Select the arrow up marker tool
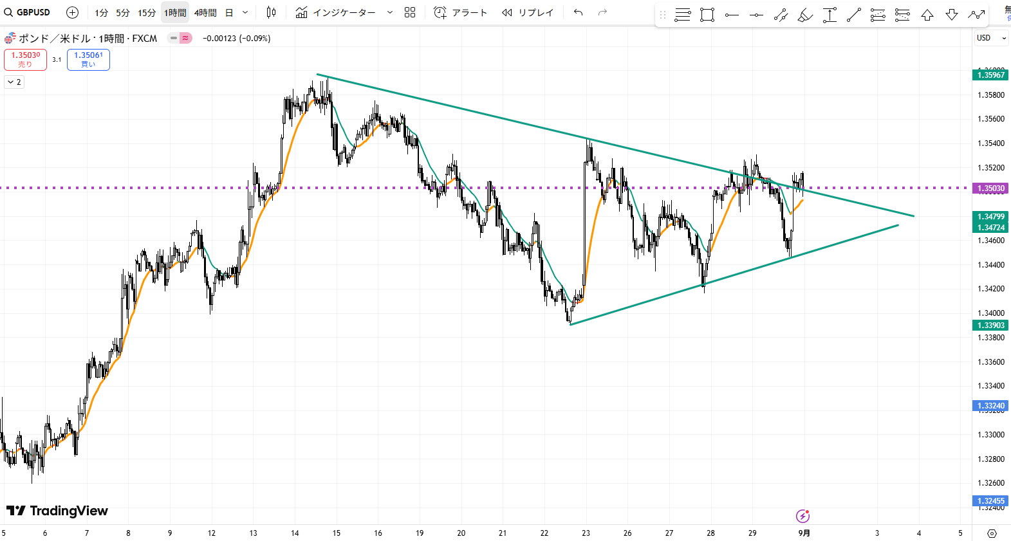The image size is (1011, 541). click(927, 15)
